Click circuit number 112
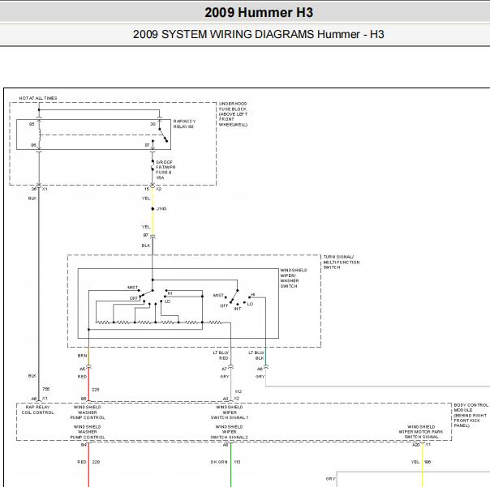Image resolution: width=490 pixels, height=487 pixels. click(x=239, y=391)
